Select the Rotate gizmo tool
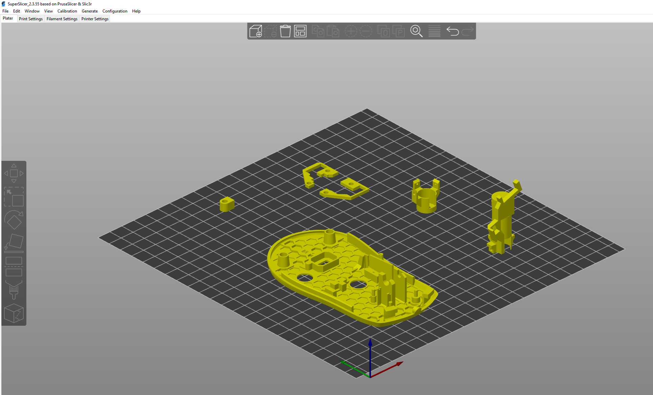This screenshot has width=653, height=395. click(x=14, y=220)
